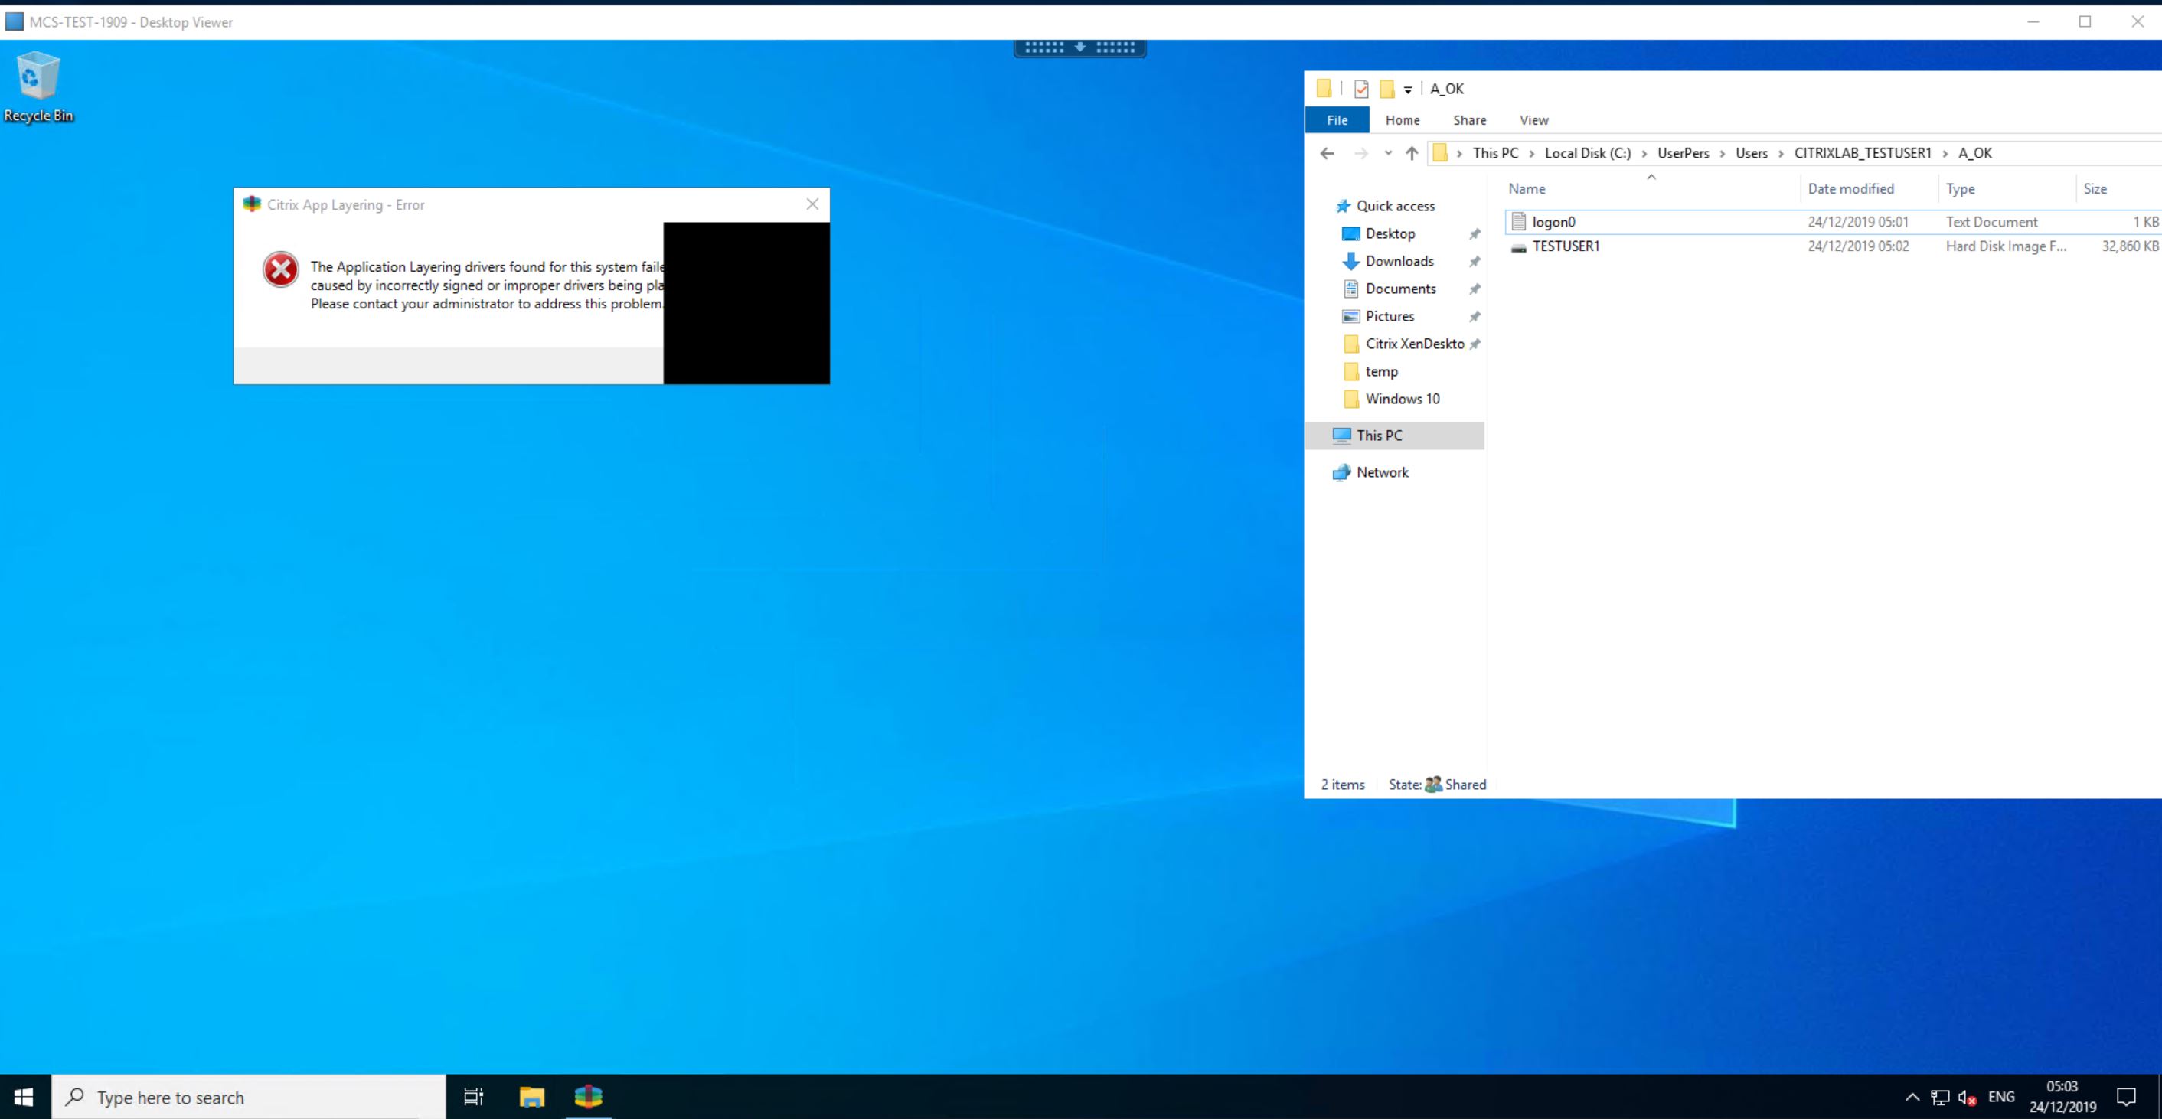Image resolution: width=2162 pixels, height=1119 pixels.
Task: Select the TESTUSER1 hard disk image file
Action: pos(1833,246)
